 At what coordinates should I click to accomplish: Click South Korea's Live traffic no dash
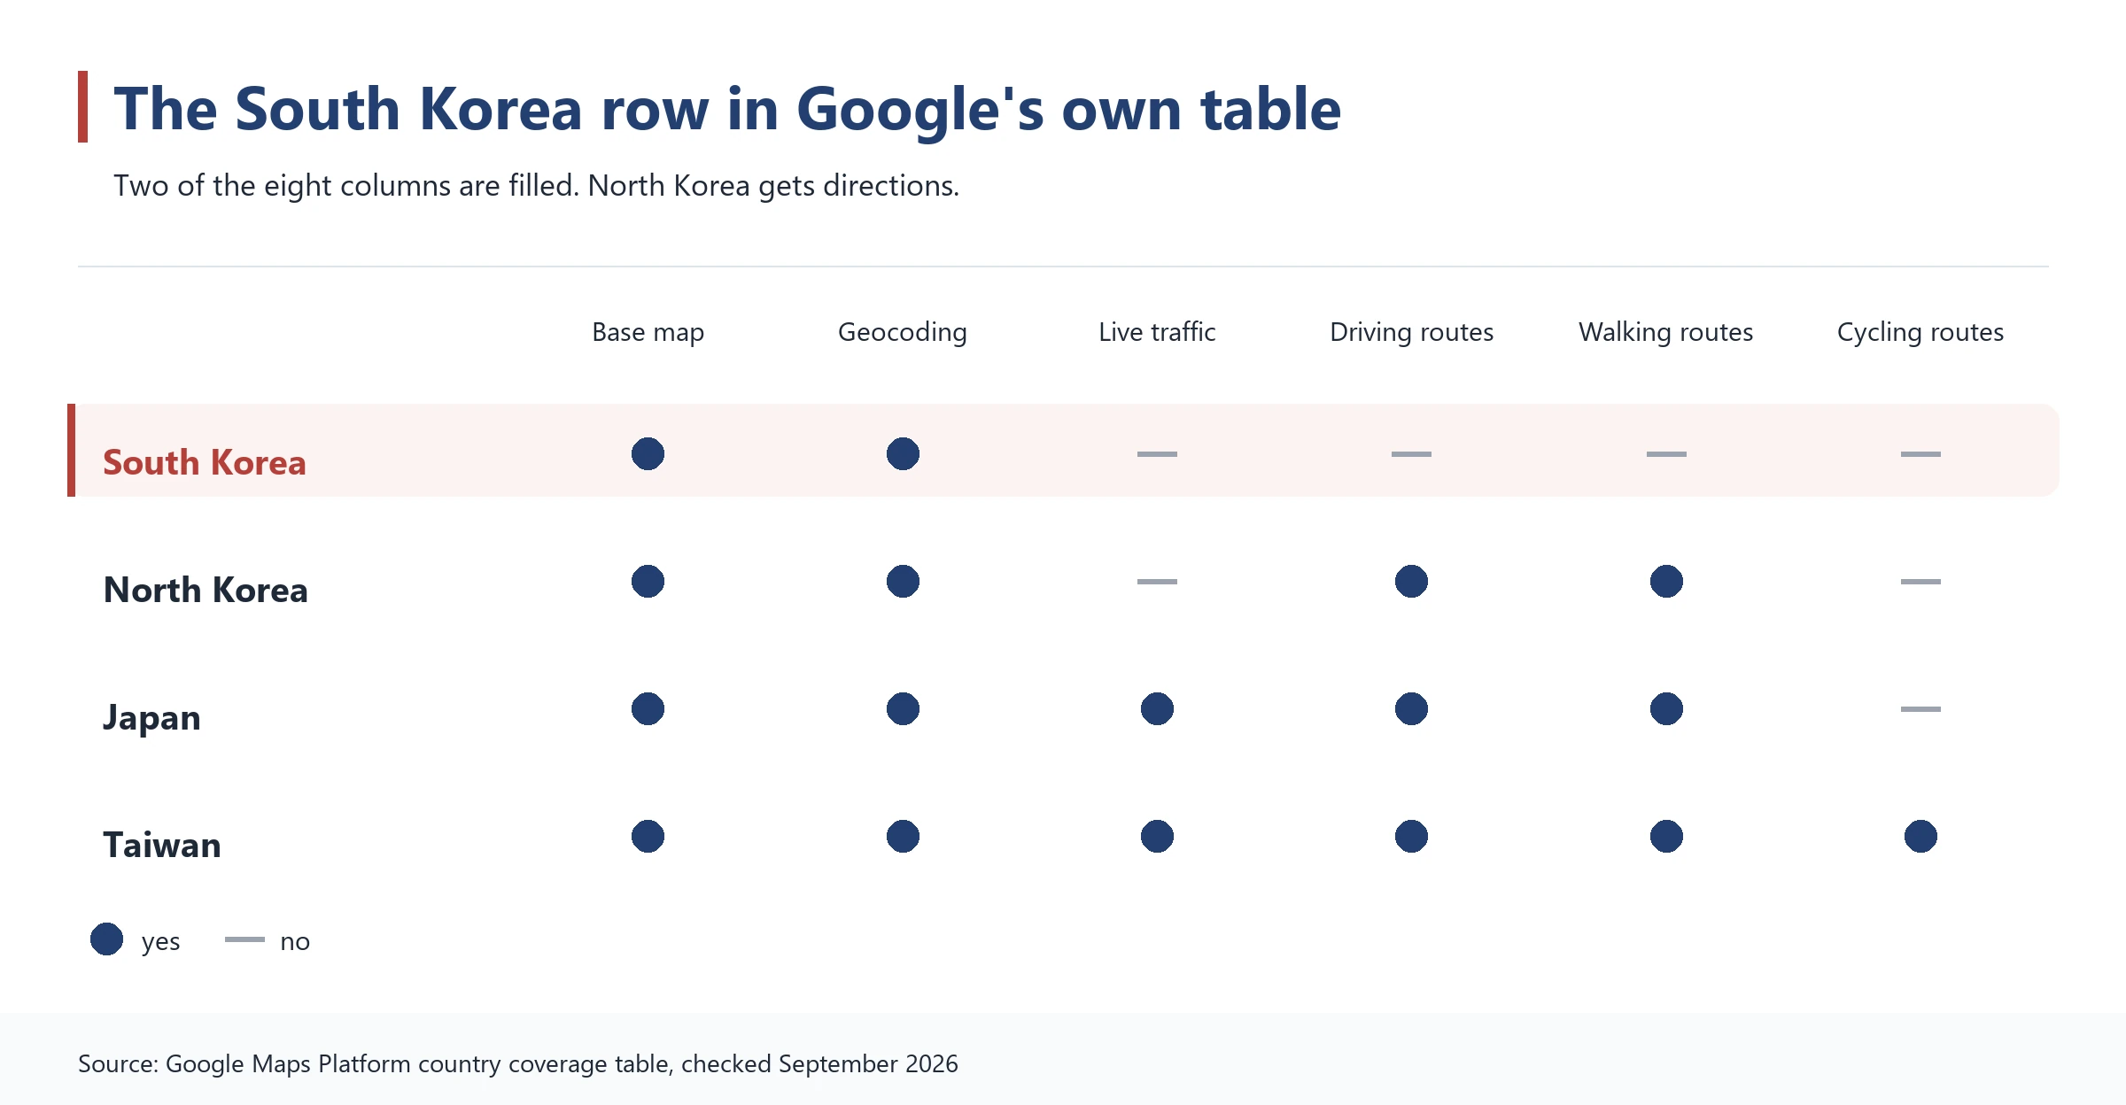pyautogui.click(x=1157, y=454)
